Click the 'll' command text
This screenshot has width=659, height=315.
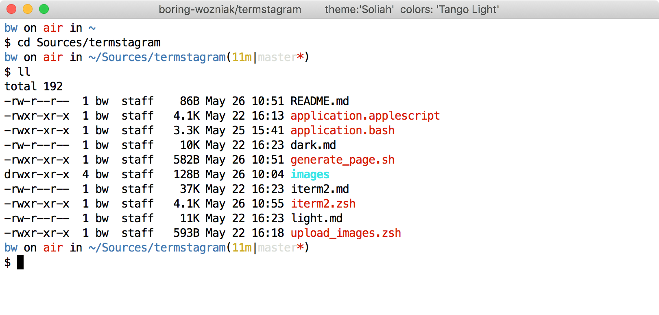24,72
